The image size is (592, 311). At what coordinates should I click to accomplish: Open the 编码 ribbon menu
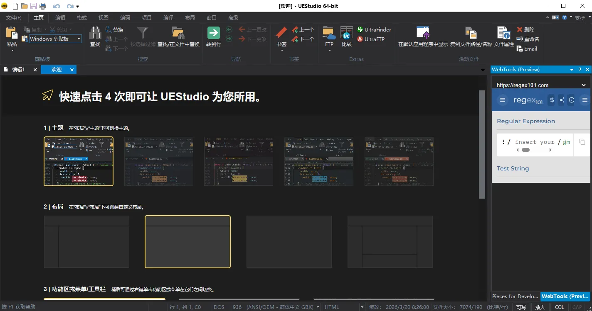pos(125,17)
